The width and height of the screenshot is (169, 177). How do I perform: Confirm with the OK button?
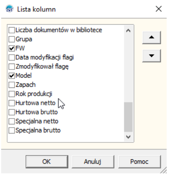[47, 162]
